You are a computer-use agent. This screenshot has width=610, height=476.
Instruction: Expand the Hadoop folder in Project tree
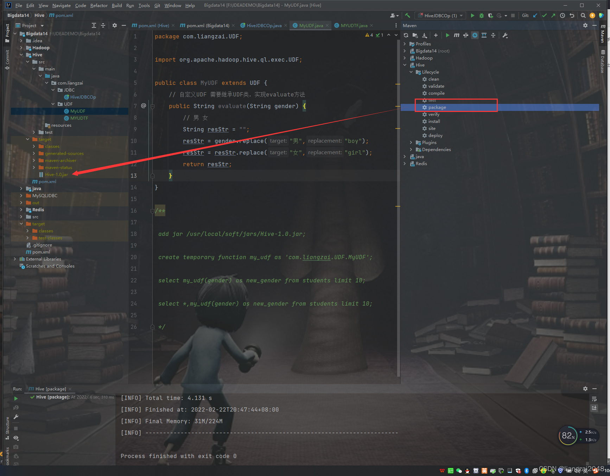(21, 48)
